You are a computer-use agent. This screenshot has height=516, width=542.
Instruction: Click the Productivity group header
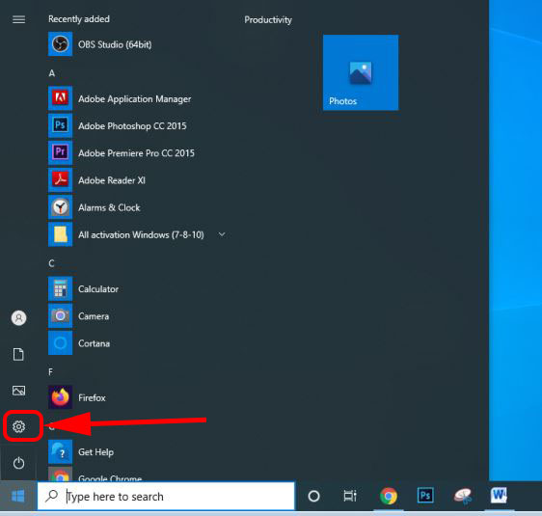click(x=268, y=19)
